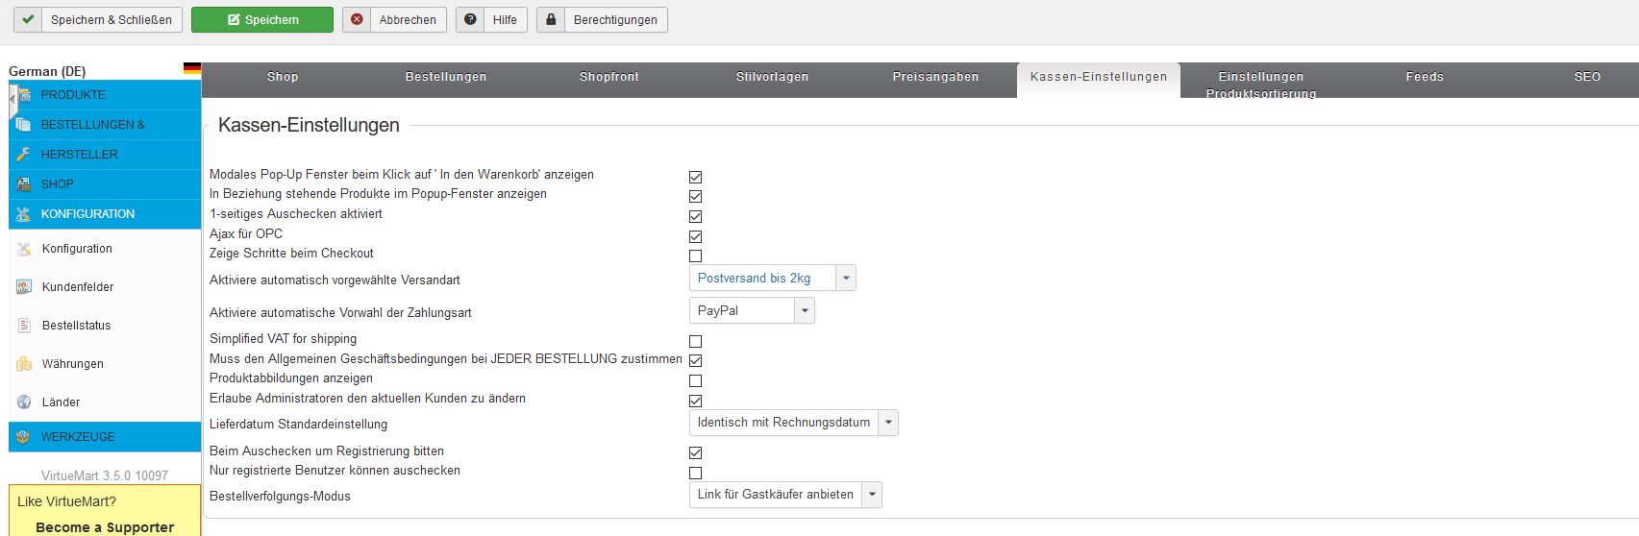
Task: Enable 'Zeige Schritte beim Checkout' checkbox
Action: tap(695, 256)
